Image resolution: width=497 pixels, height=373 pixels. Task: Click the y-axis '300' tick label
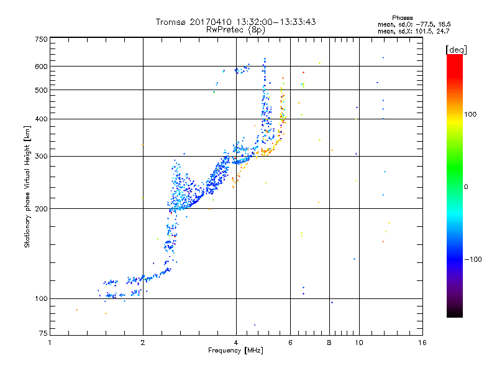41,156
